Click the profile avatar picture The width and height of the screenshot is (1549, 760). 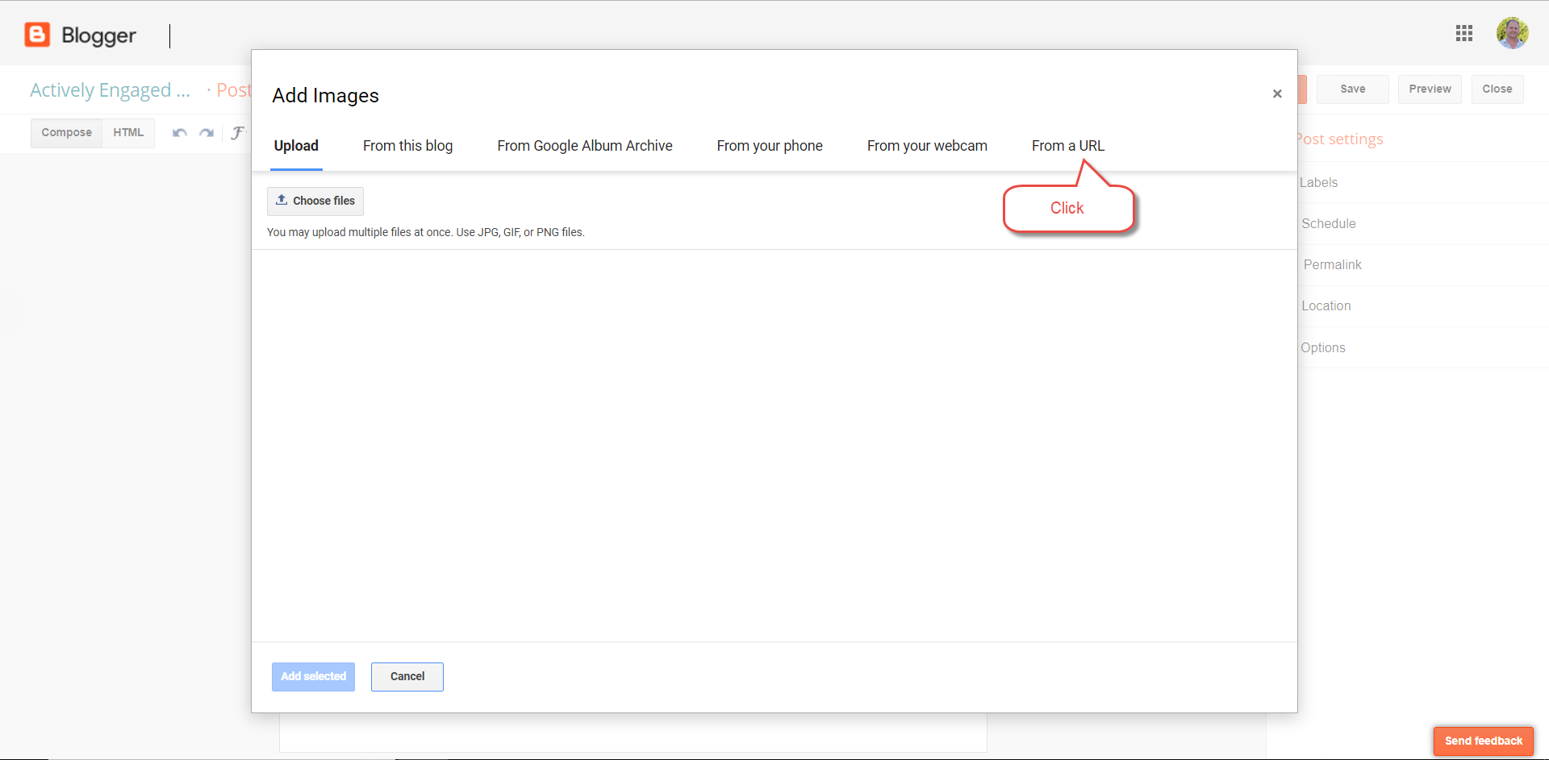[x=1514, y=33]
